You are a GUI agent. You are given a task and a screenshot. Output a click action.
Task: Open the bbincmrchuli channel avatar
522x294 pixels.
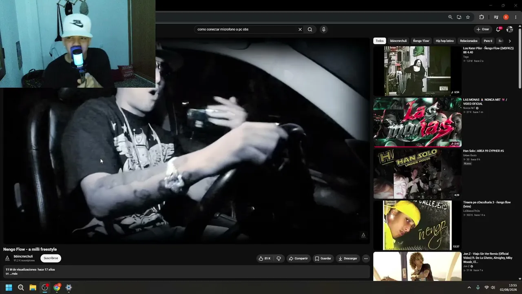coord(7,258)
